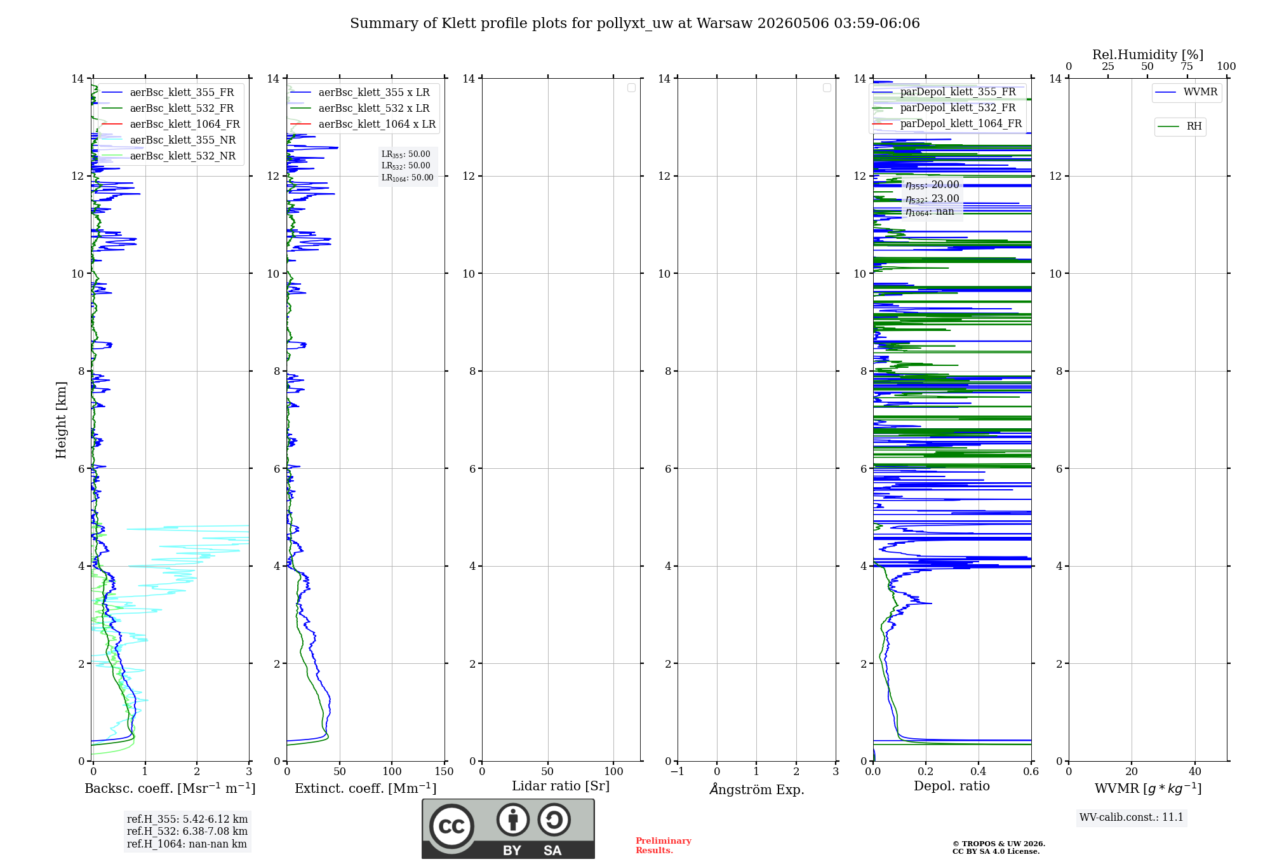
Task: Click the η355: 20.00 annotation
Action: (x=932, y=185)
